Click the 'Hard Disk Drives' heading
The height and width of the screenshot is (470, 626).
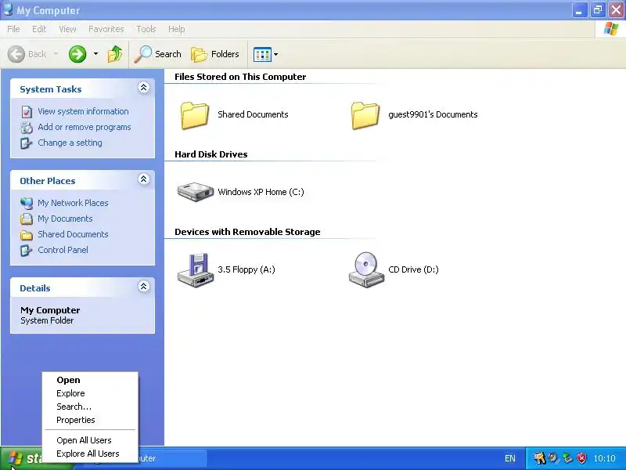click(x=210, y=154)
